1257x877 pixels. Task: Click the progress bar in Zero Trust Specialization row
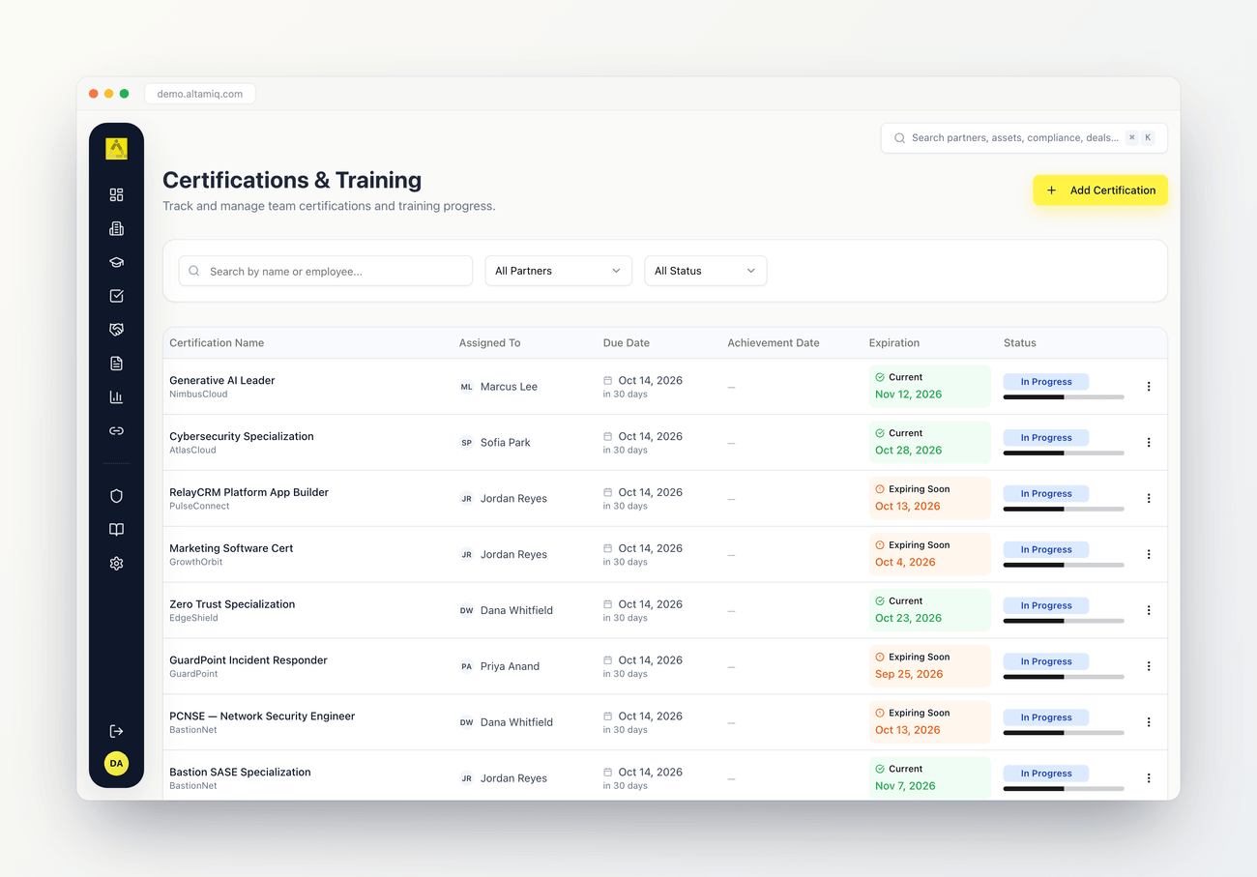1064,621
